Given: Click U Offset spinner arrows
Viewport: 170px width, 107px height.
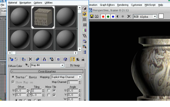Looking at the screenshot, I should [28, 90].
